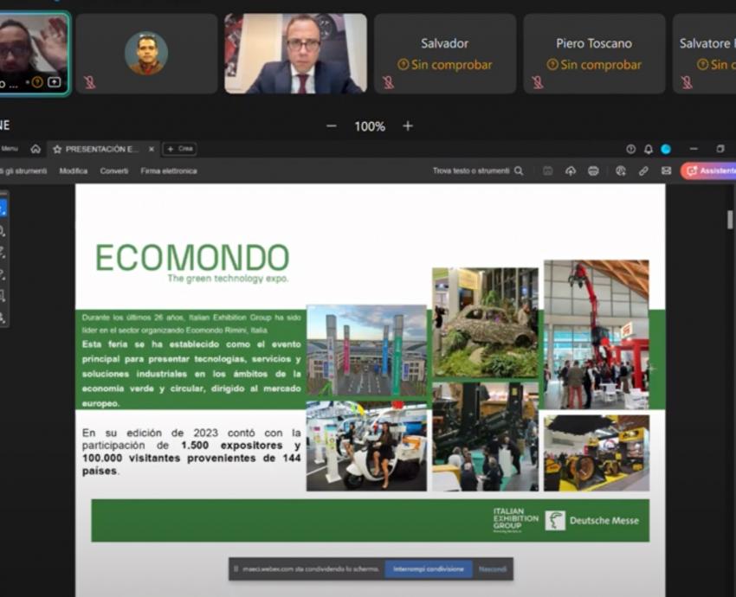Click the share-screen icon on the highlighted video tile

pos(55,82)
